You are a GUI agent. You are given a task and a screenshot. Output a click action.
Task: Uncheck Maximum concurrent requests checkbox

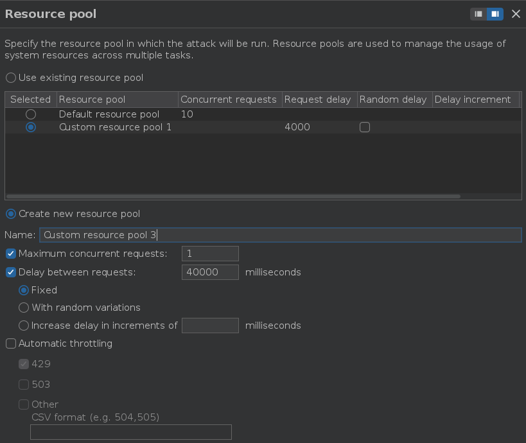point(11,254)
